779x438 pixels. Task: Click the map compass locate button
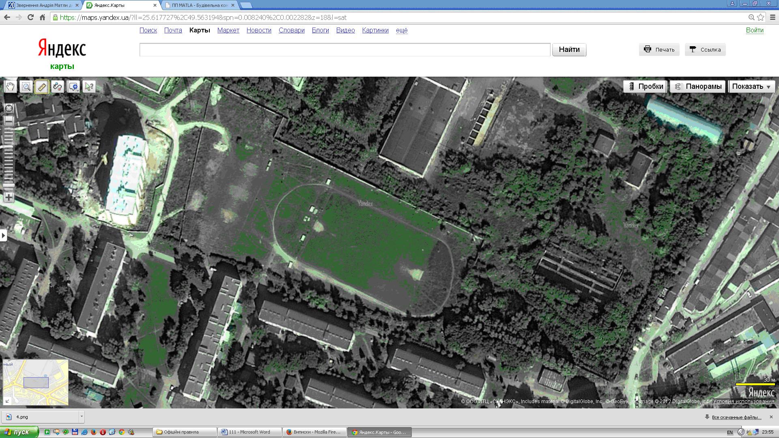[9, 108]
